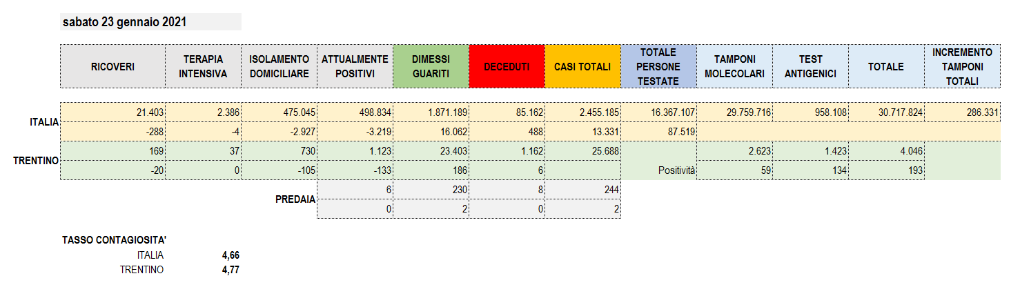Select the total 30.717.824
Viewport: 1020px width, 296px height.
coord(886,112)
